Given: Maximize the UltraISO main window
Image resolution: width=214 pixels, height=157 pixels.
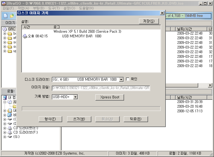Looking at the screenshot, I should point(205,4).
